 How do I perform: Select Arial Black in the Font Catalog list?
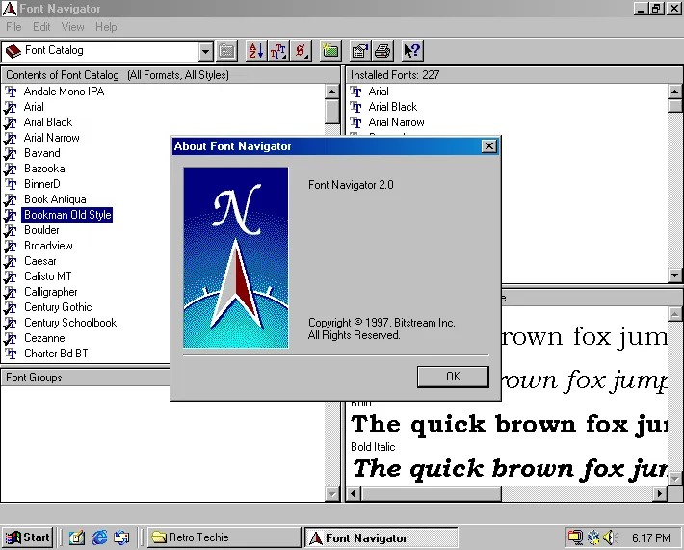[x=48, y=122]
